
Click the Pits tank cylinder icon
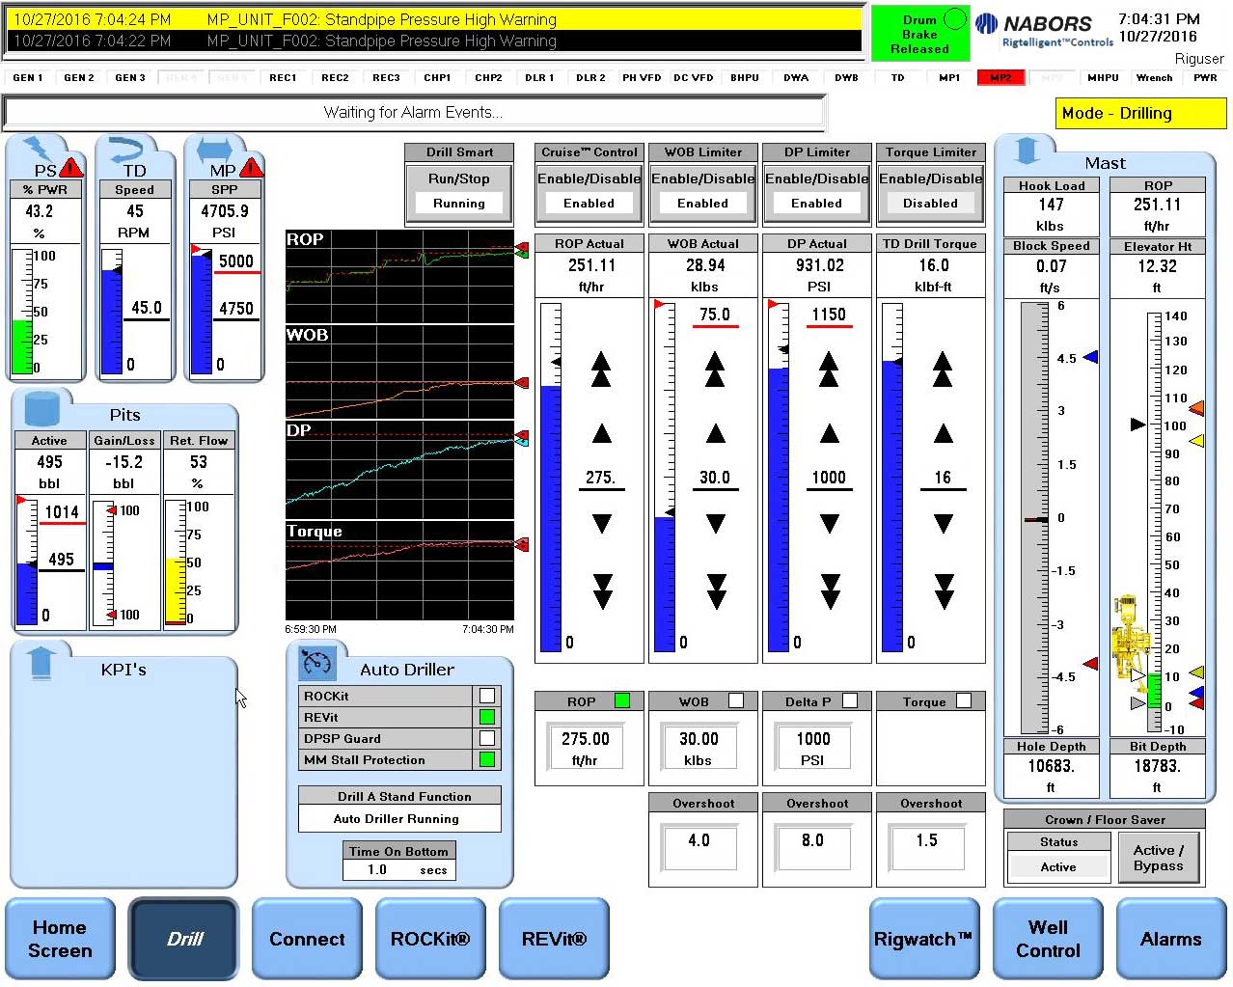pos(41,409)
